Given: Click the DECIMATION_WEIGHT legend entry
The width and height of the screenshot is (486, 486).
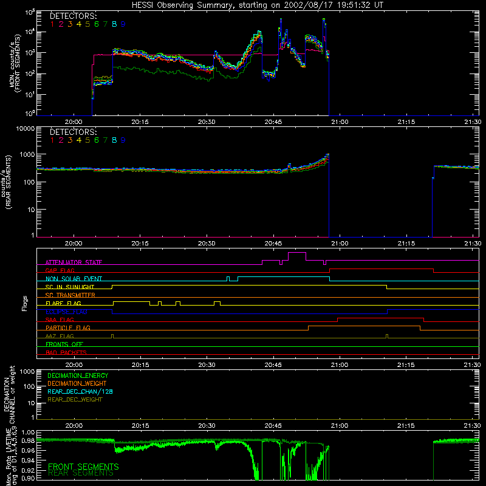Looking at the screenshot, I should click(77, 383).
